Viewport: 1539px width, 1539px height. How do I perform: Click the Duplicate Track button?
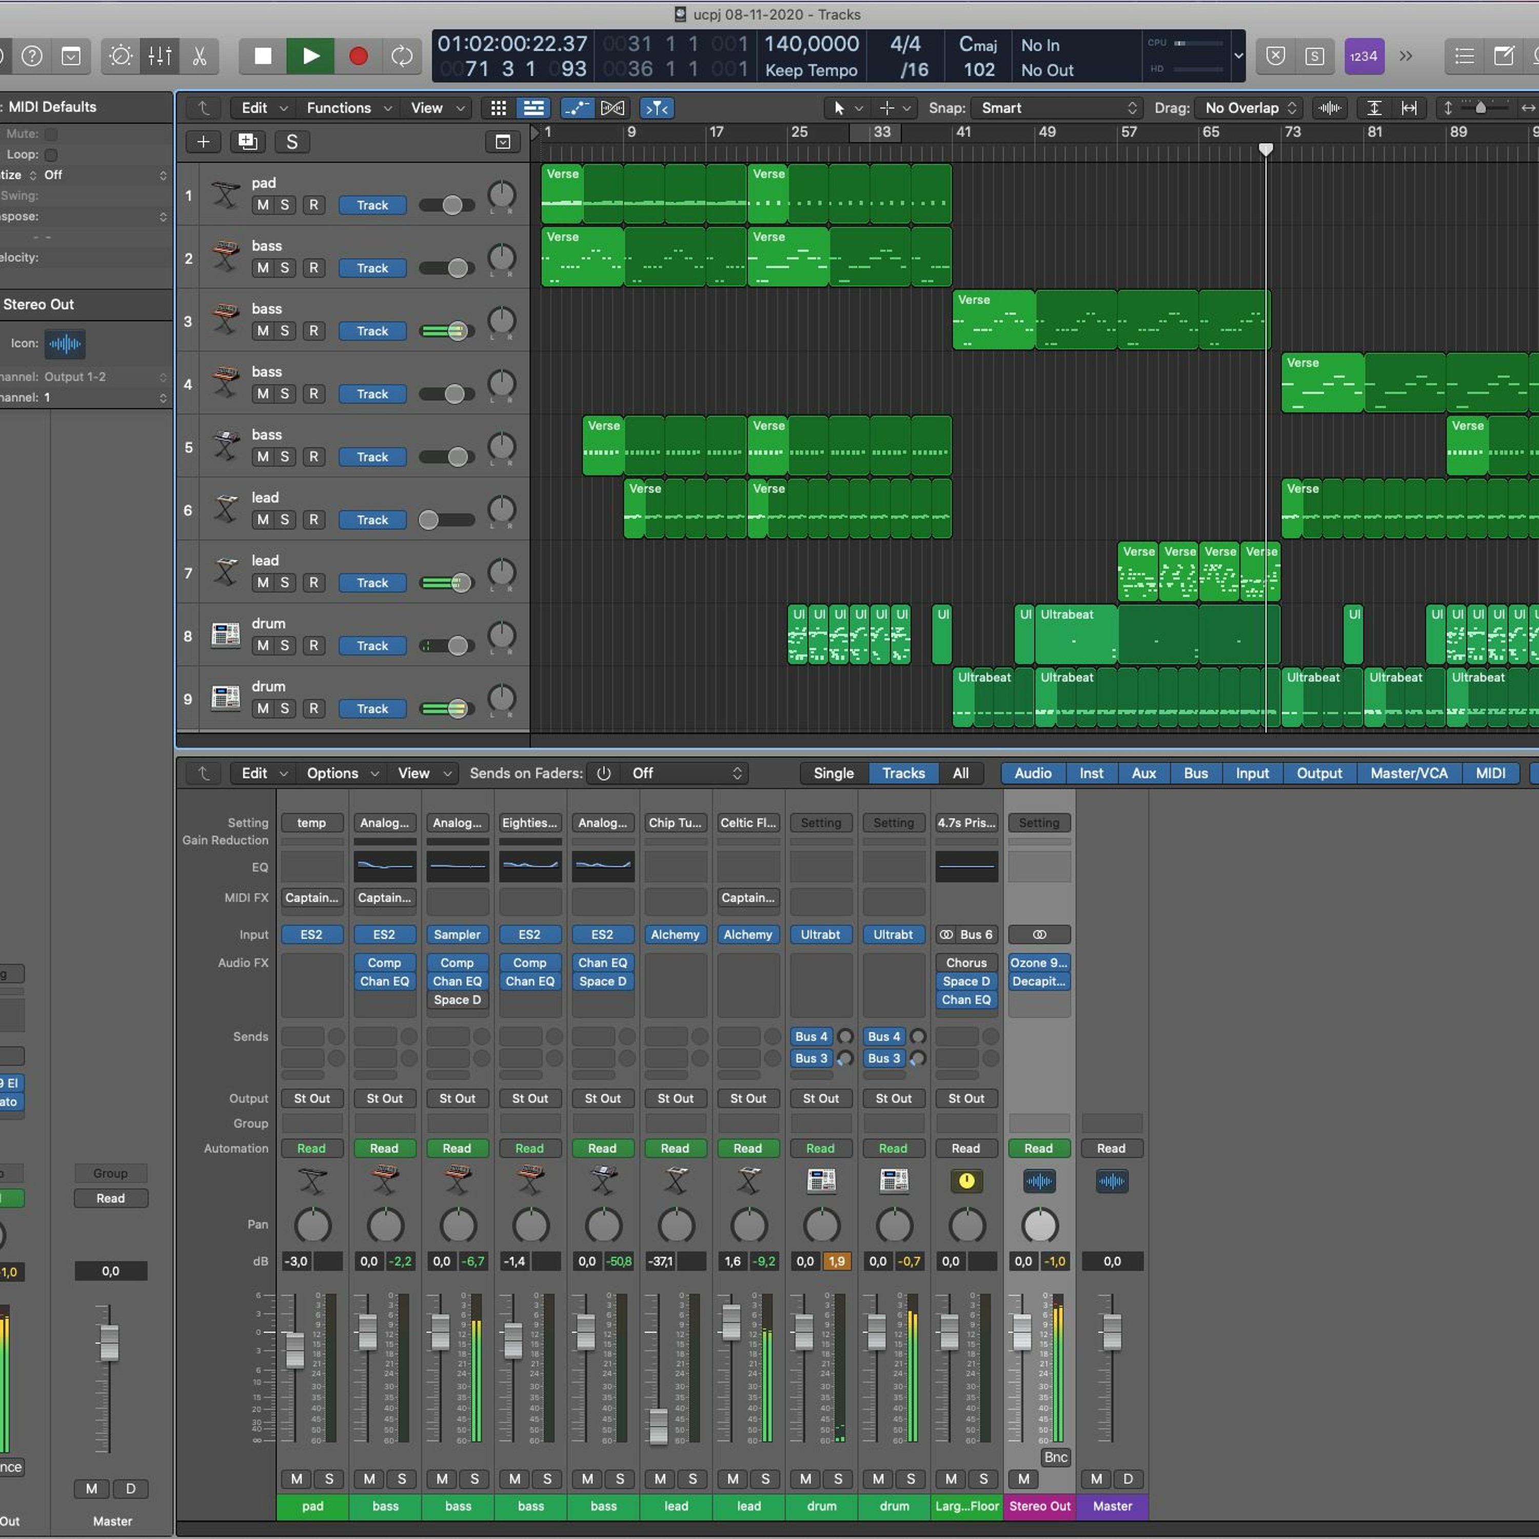point(247,142)
